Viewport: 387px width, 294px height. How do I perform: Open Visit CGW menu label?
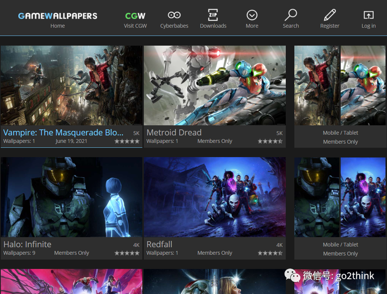tap(135, 26)
